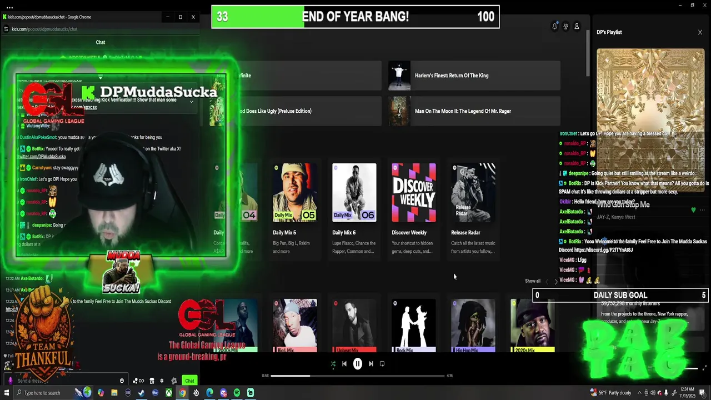Expand the hidden system tray icons chevron
The width and height of the screenshot is (711, 400).
639,393
